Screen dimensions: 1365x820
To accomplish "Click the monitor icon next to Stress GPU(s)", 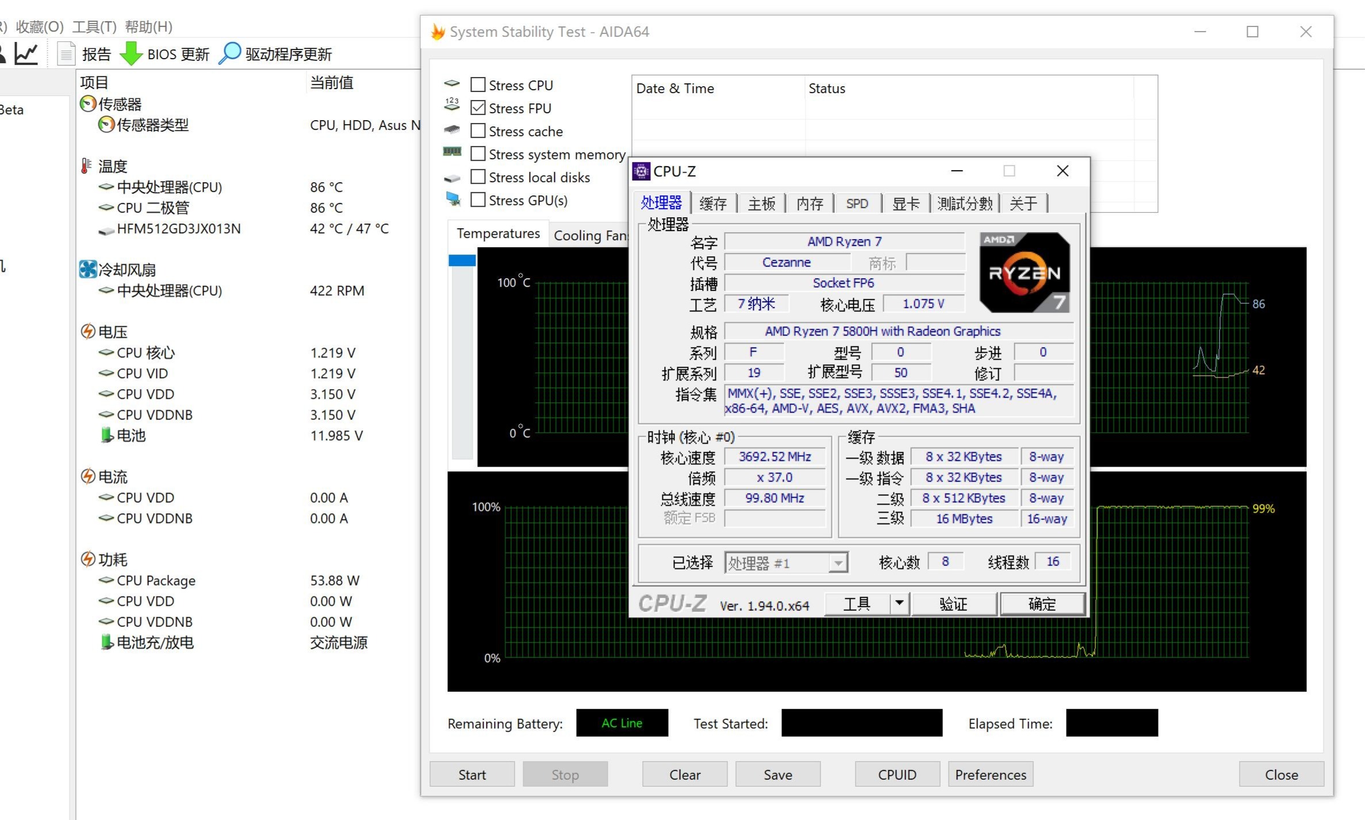I will [x=453, y=199].
